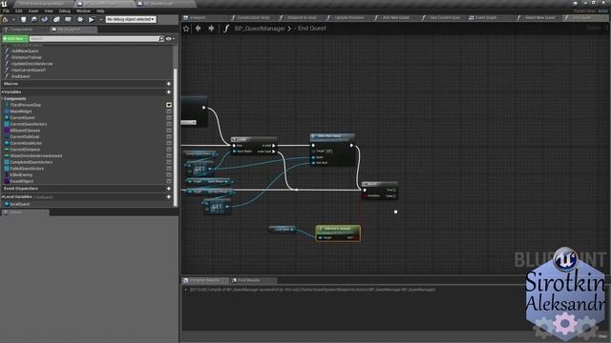Open the Play options dropdown arrow
611x343 pixels.
coord(101,19)
